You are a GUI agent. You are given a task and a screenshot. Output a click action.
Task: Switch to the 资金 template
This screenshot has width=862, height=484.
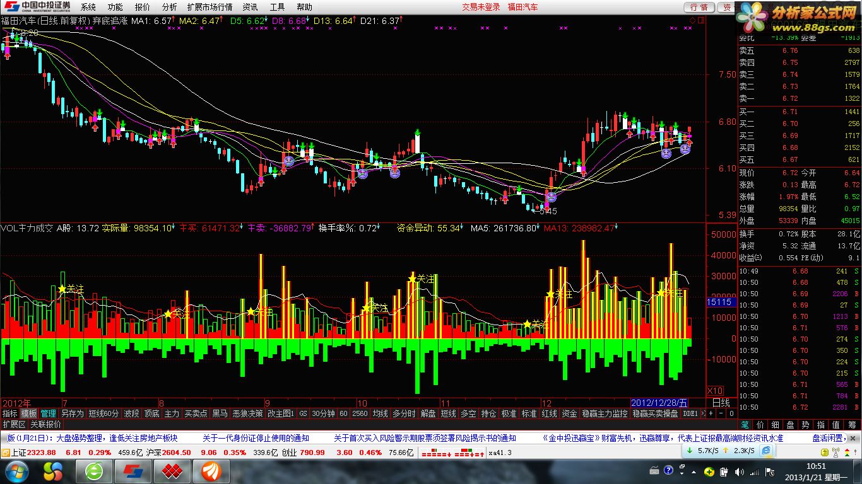569,413
